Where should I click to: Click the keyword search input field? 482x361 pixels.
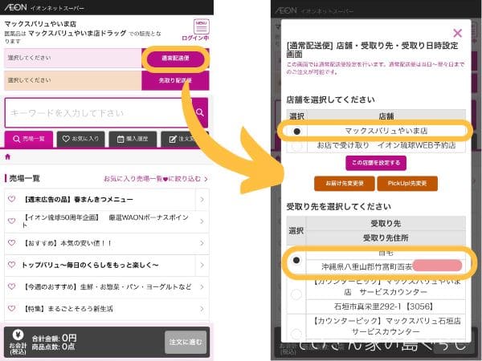coord(98,112)
